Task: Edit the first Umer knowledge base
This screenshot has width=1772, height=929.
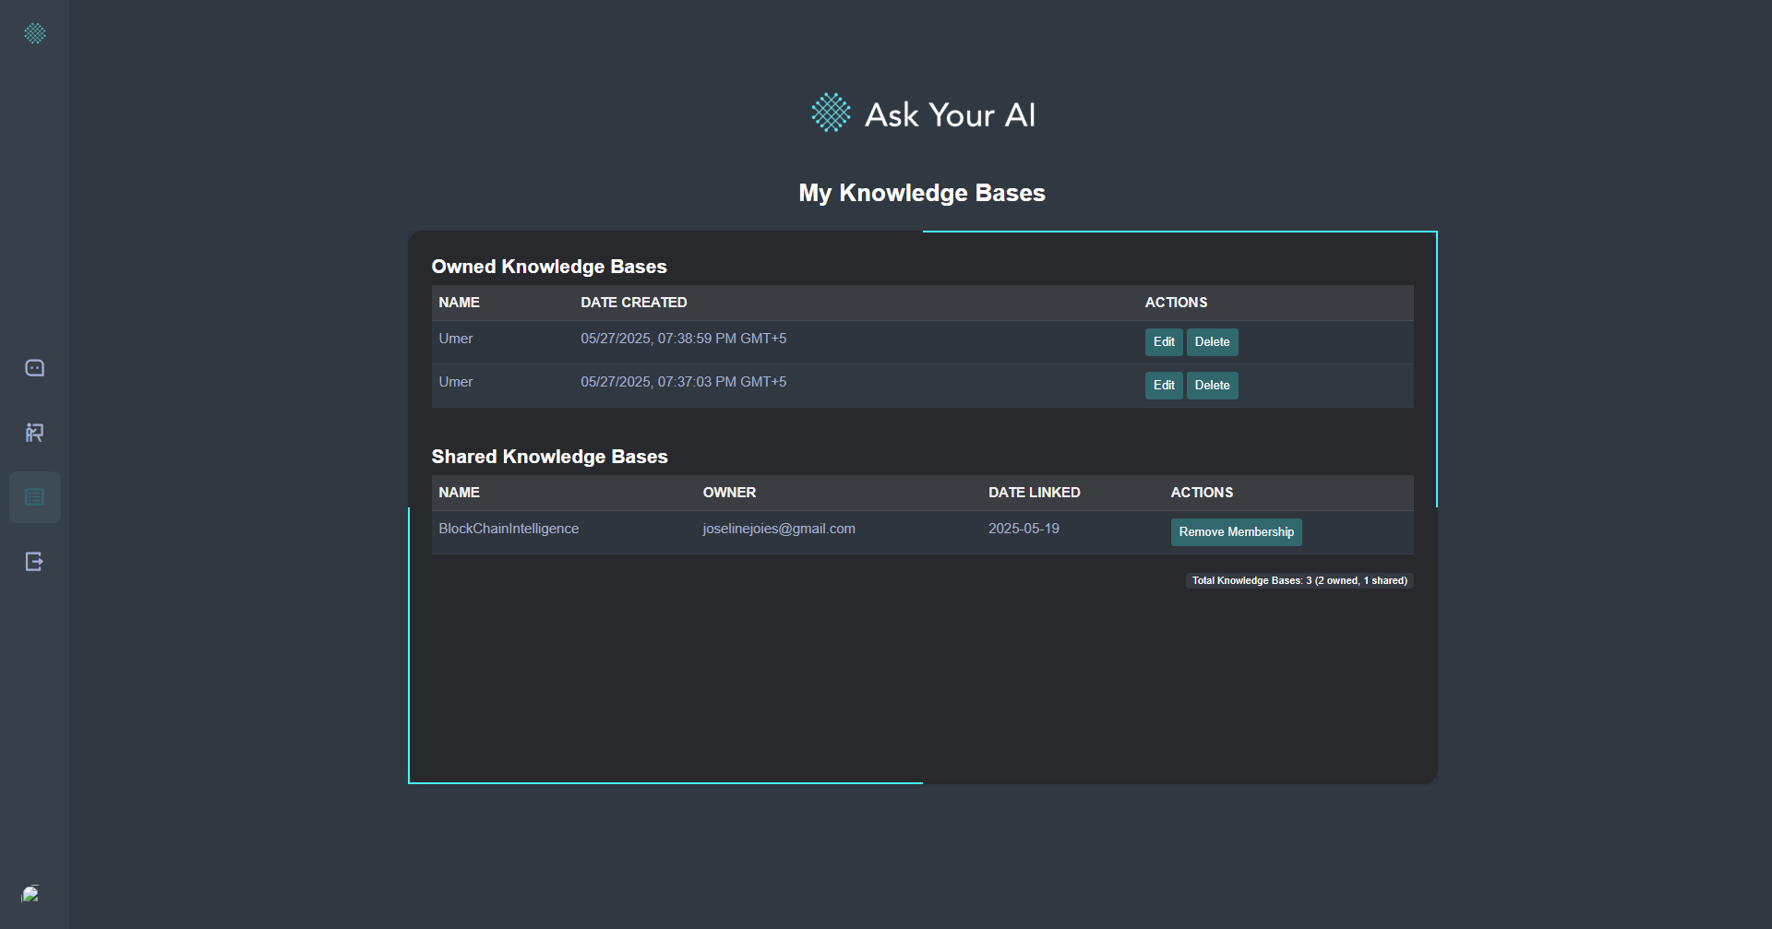Action: (1163, 341)
